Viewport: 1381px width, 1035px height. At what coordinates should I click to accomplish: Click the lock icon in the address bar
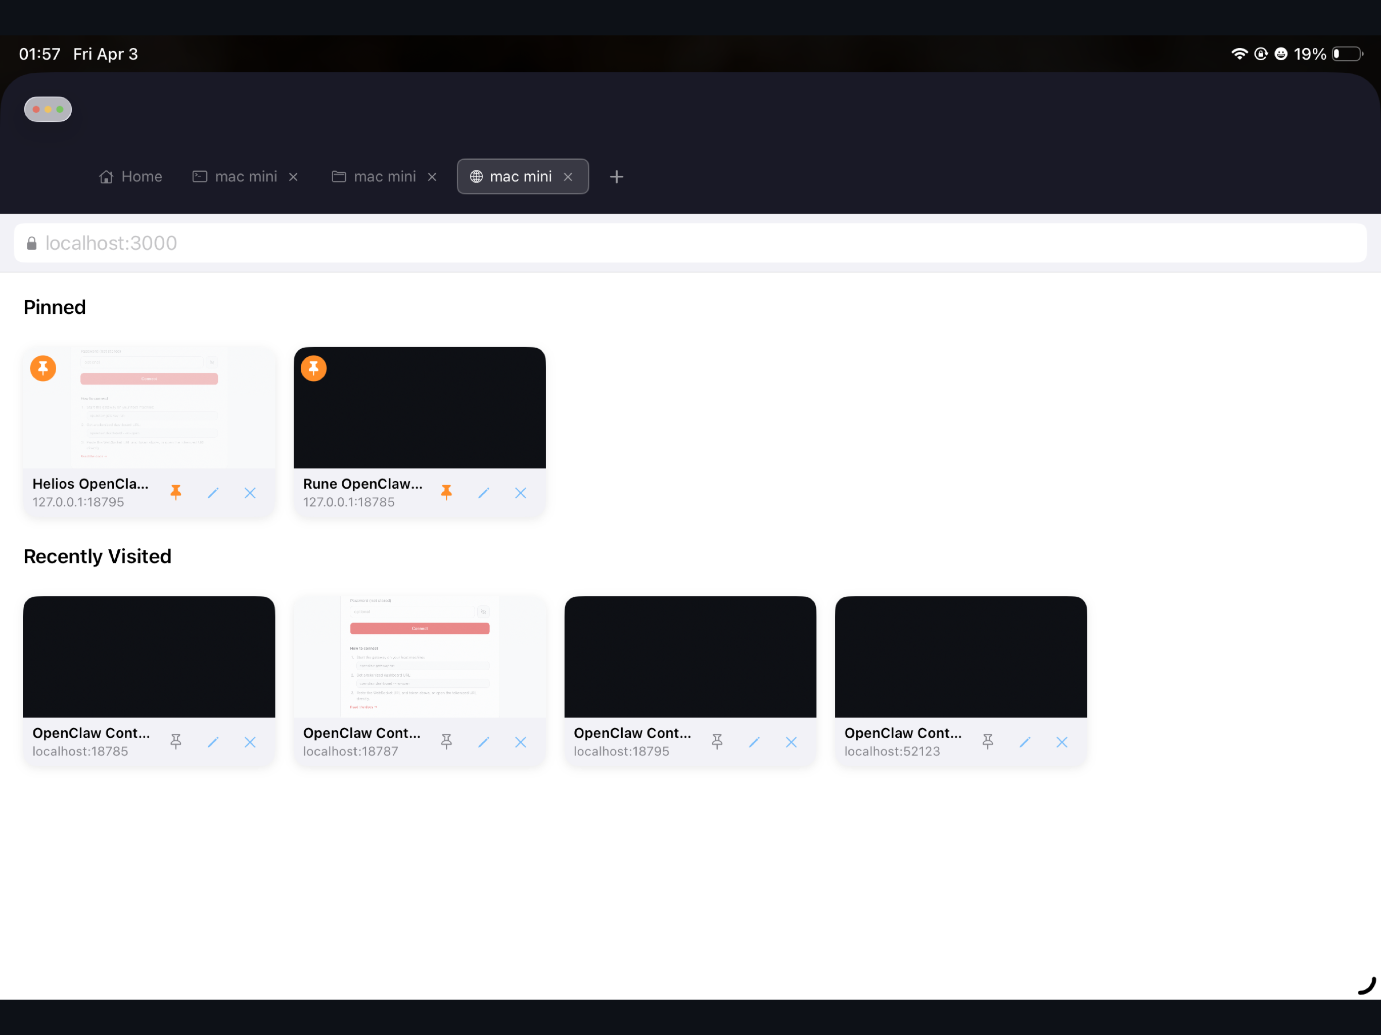(31, 243)
